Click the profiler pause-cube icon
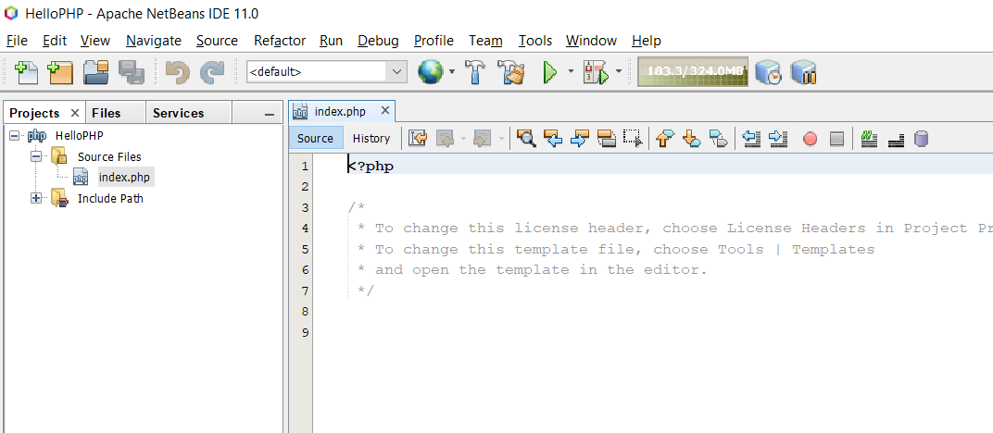This screenshot has width=993, height=433. [804, 72]
